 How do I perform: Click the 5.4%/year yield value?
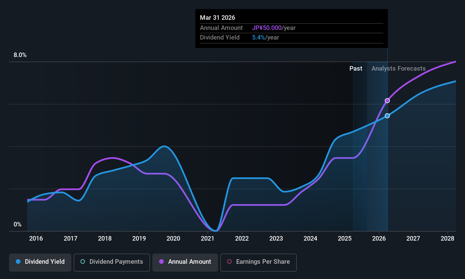(266, 38)
